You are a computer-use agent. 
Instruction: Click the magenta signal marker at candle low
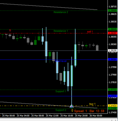coord(72,106)
